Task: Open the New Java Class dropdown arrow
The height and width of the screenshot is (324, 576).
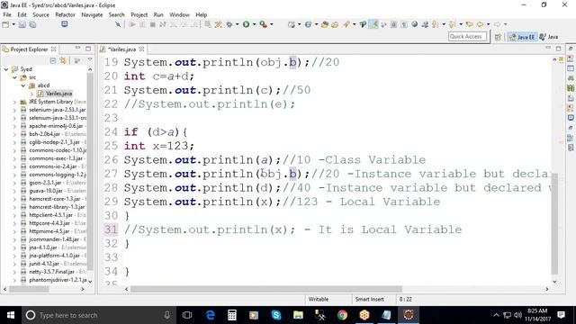Action: [x=316, y=24]
